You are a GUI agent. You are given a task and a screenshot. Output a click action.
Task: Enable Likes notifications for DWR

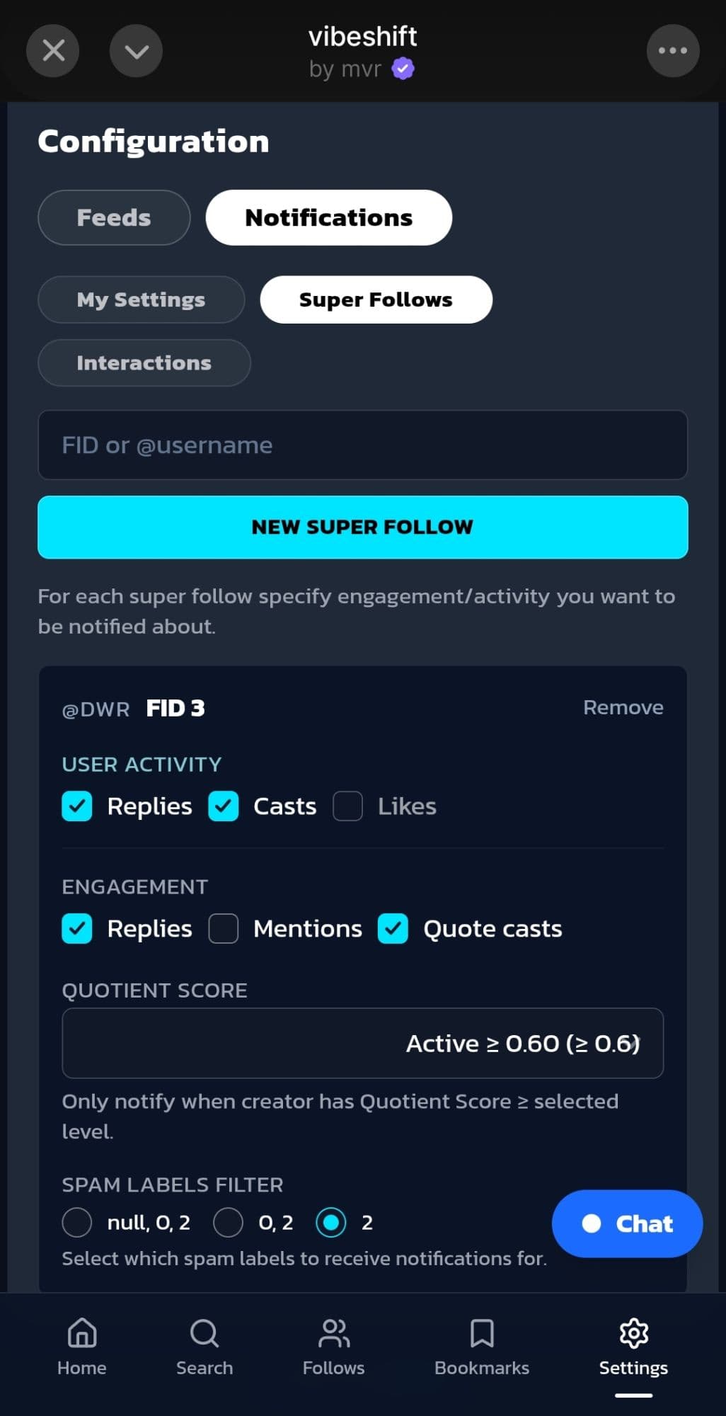pyautogui.click(x=347, y=806)
